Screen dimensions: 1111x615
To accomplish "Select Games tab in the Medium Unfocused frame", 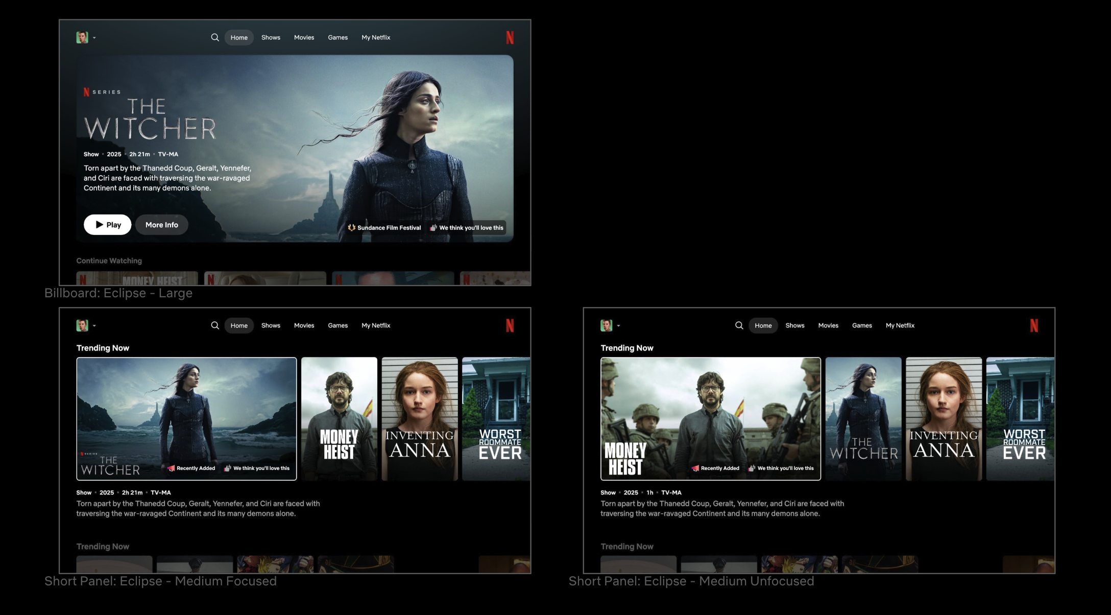I will point(862,325).
